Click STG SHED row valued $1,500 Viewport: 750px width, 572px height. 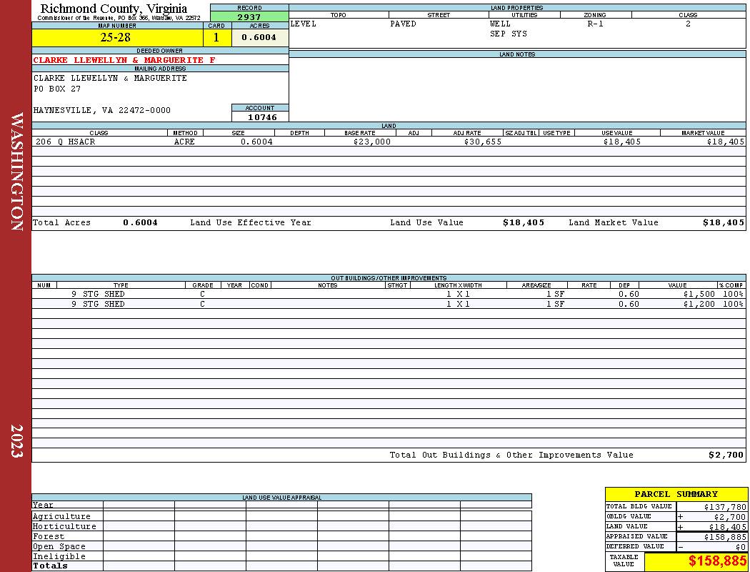tap(389, 295)
